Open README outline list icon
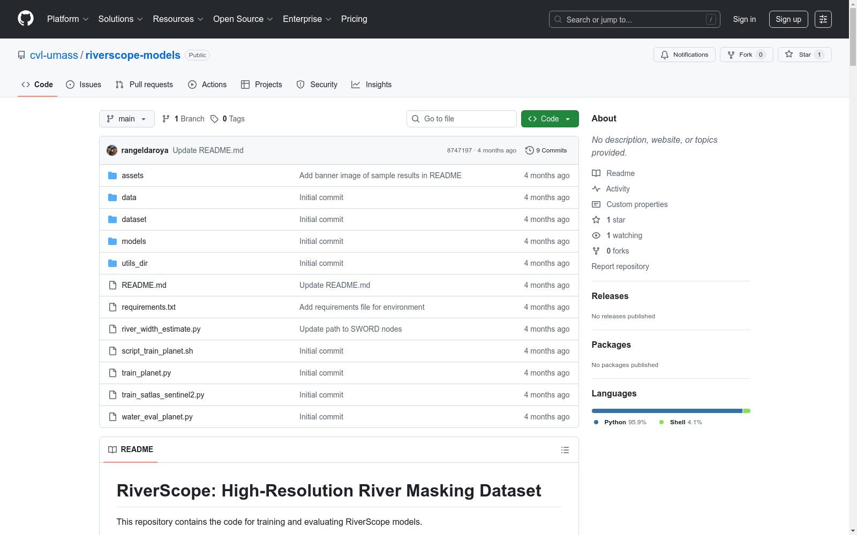 click(565, 450)
